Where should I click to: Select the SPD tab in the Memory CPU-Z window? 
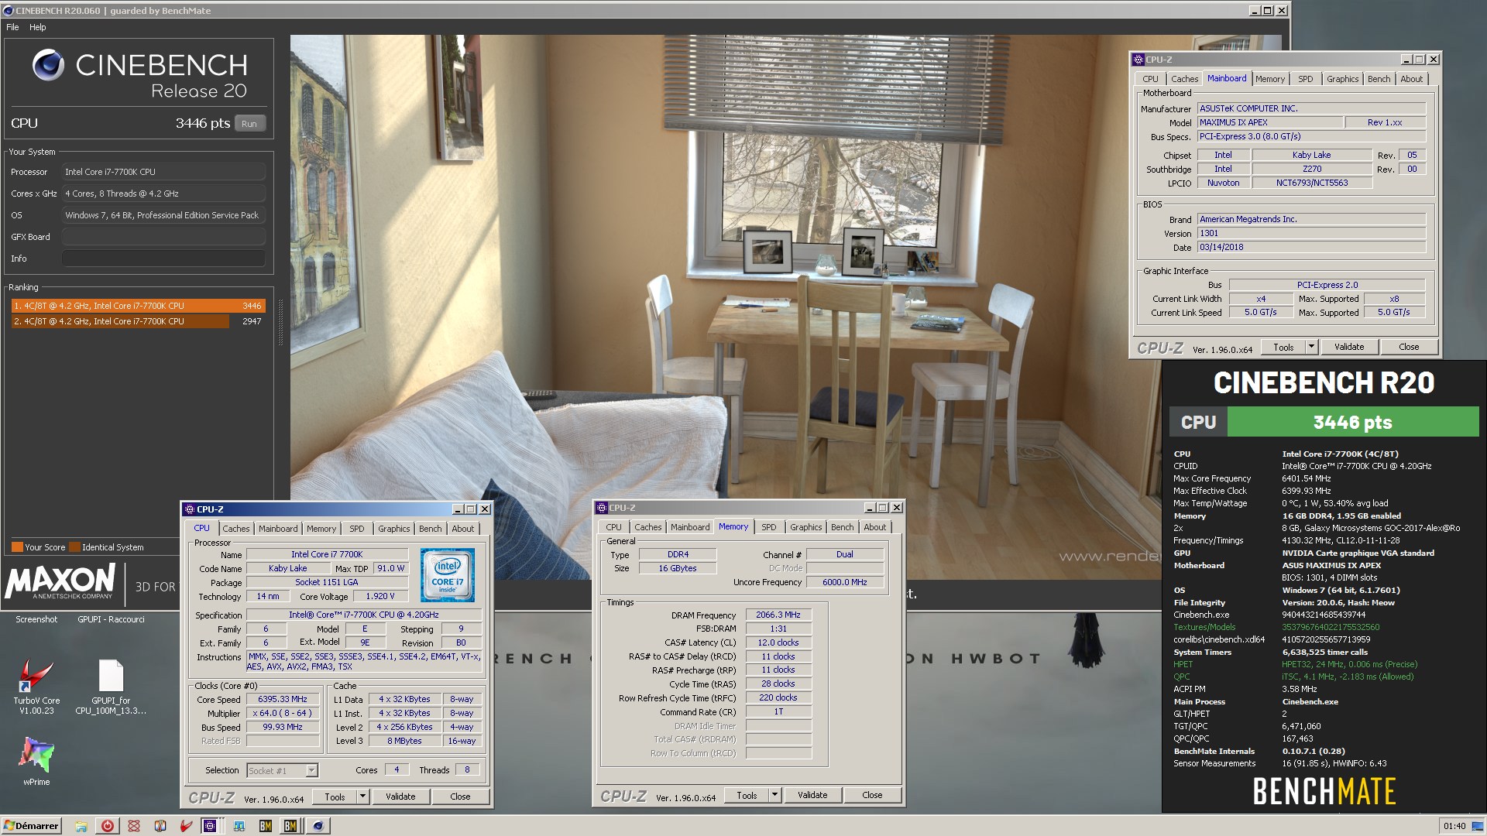point(768,527)
